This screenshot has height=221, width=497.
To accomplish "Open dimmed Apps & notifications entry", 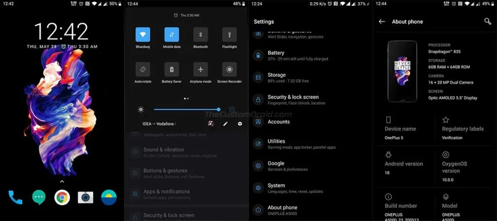I will click(x=186, y=194).
